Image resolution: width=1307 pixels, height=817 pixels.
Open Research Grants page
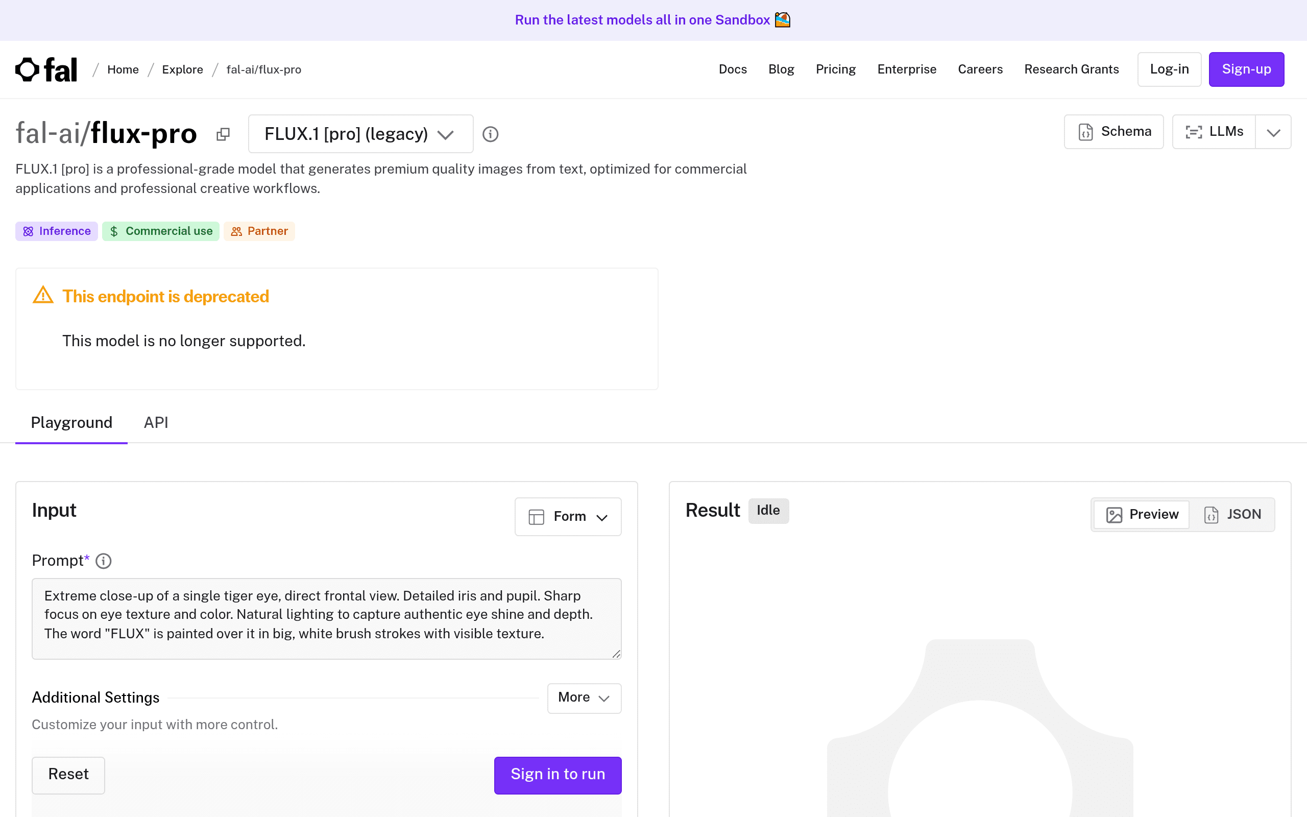tap(1072, 70)
